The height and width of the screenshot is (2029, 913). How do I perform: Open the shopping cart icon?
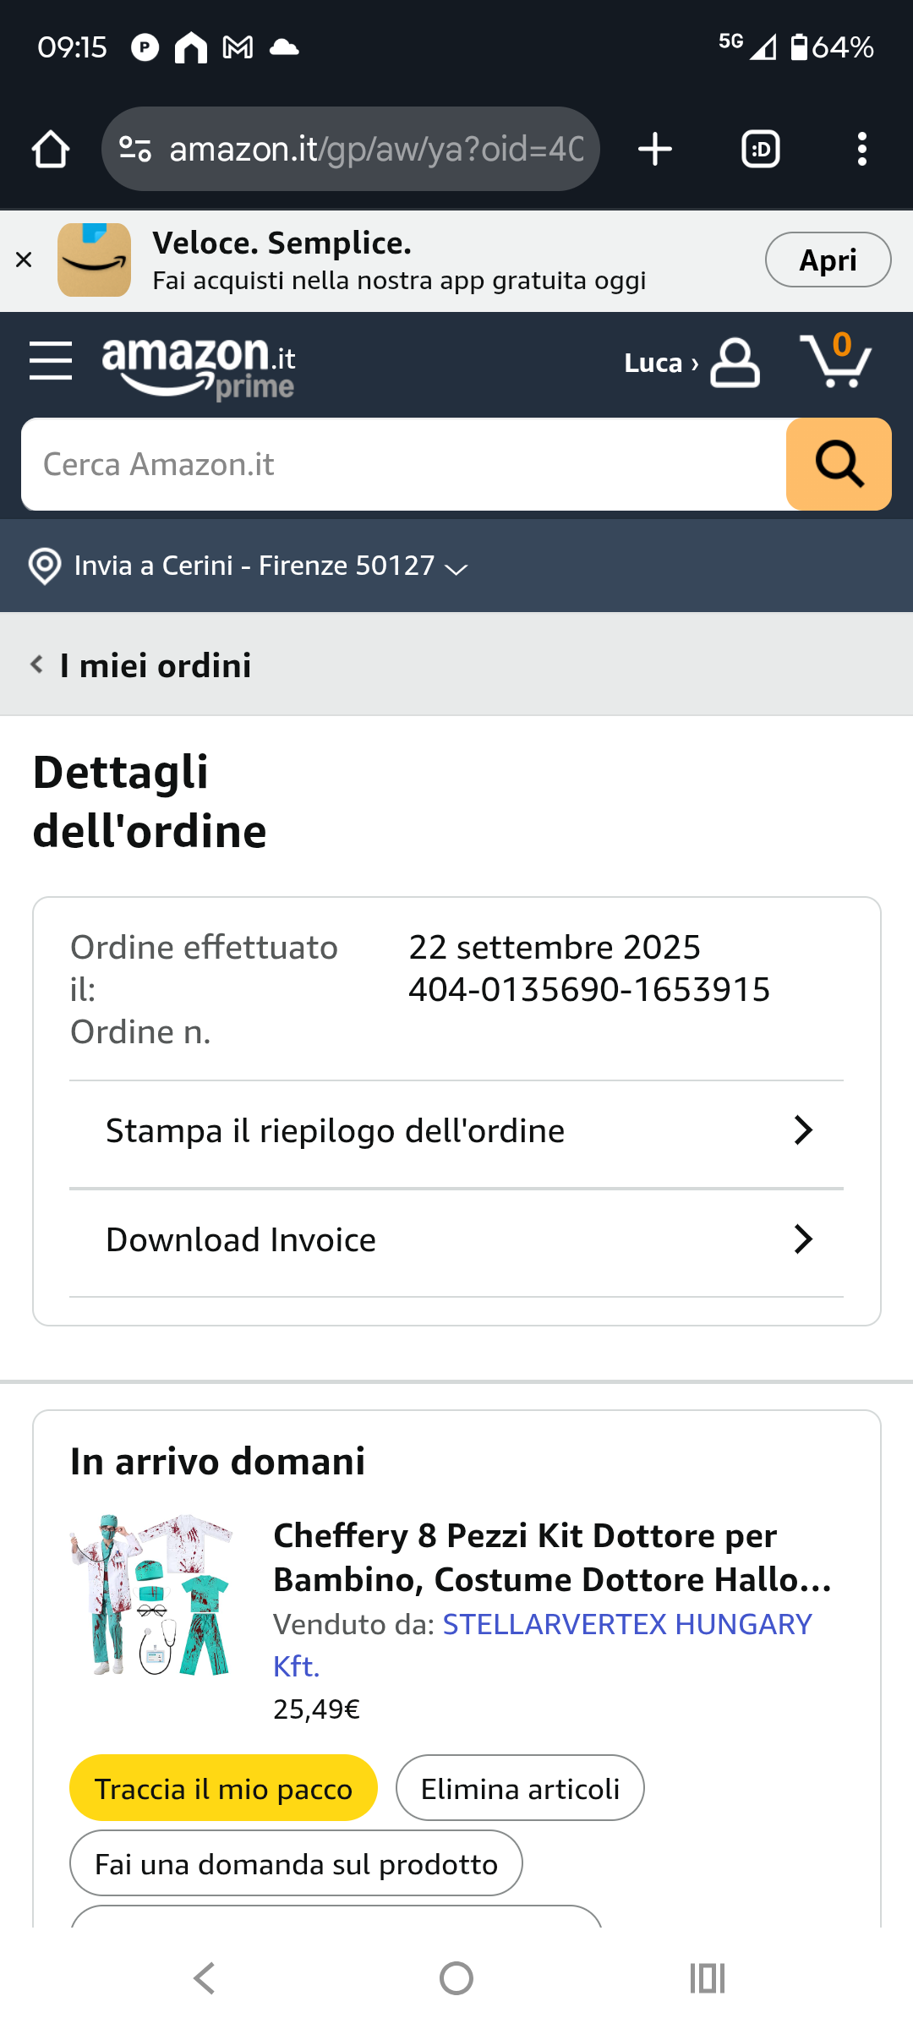[836, 361]
